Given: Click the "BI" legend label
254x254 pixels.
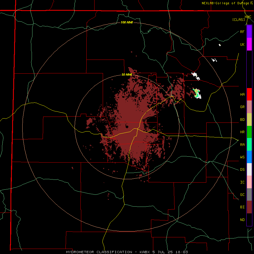Looking at the screenshot, I should click(242, 207).
